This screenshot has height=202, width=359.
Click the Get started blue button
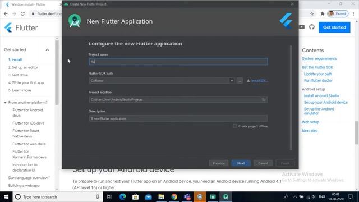pyautogui.click(x=334, y=27)
